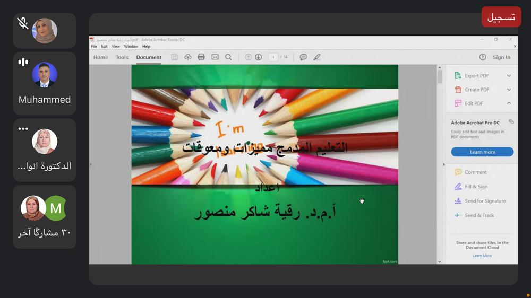Click the document vertical scrollbar thumb
The image size is (531, 298).
[440, 77]
